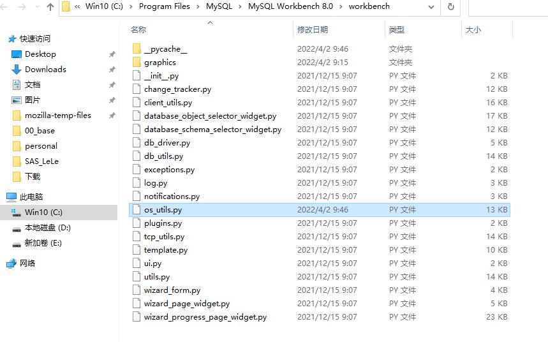The height and width of the screenshot is (342, 548).
Task: Open the __pycache__ folder icon
Action: click(x=137, y=48)
